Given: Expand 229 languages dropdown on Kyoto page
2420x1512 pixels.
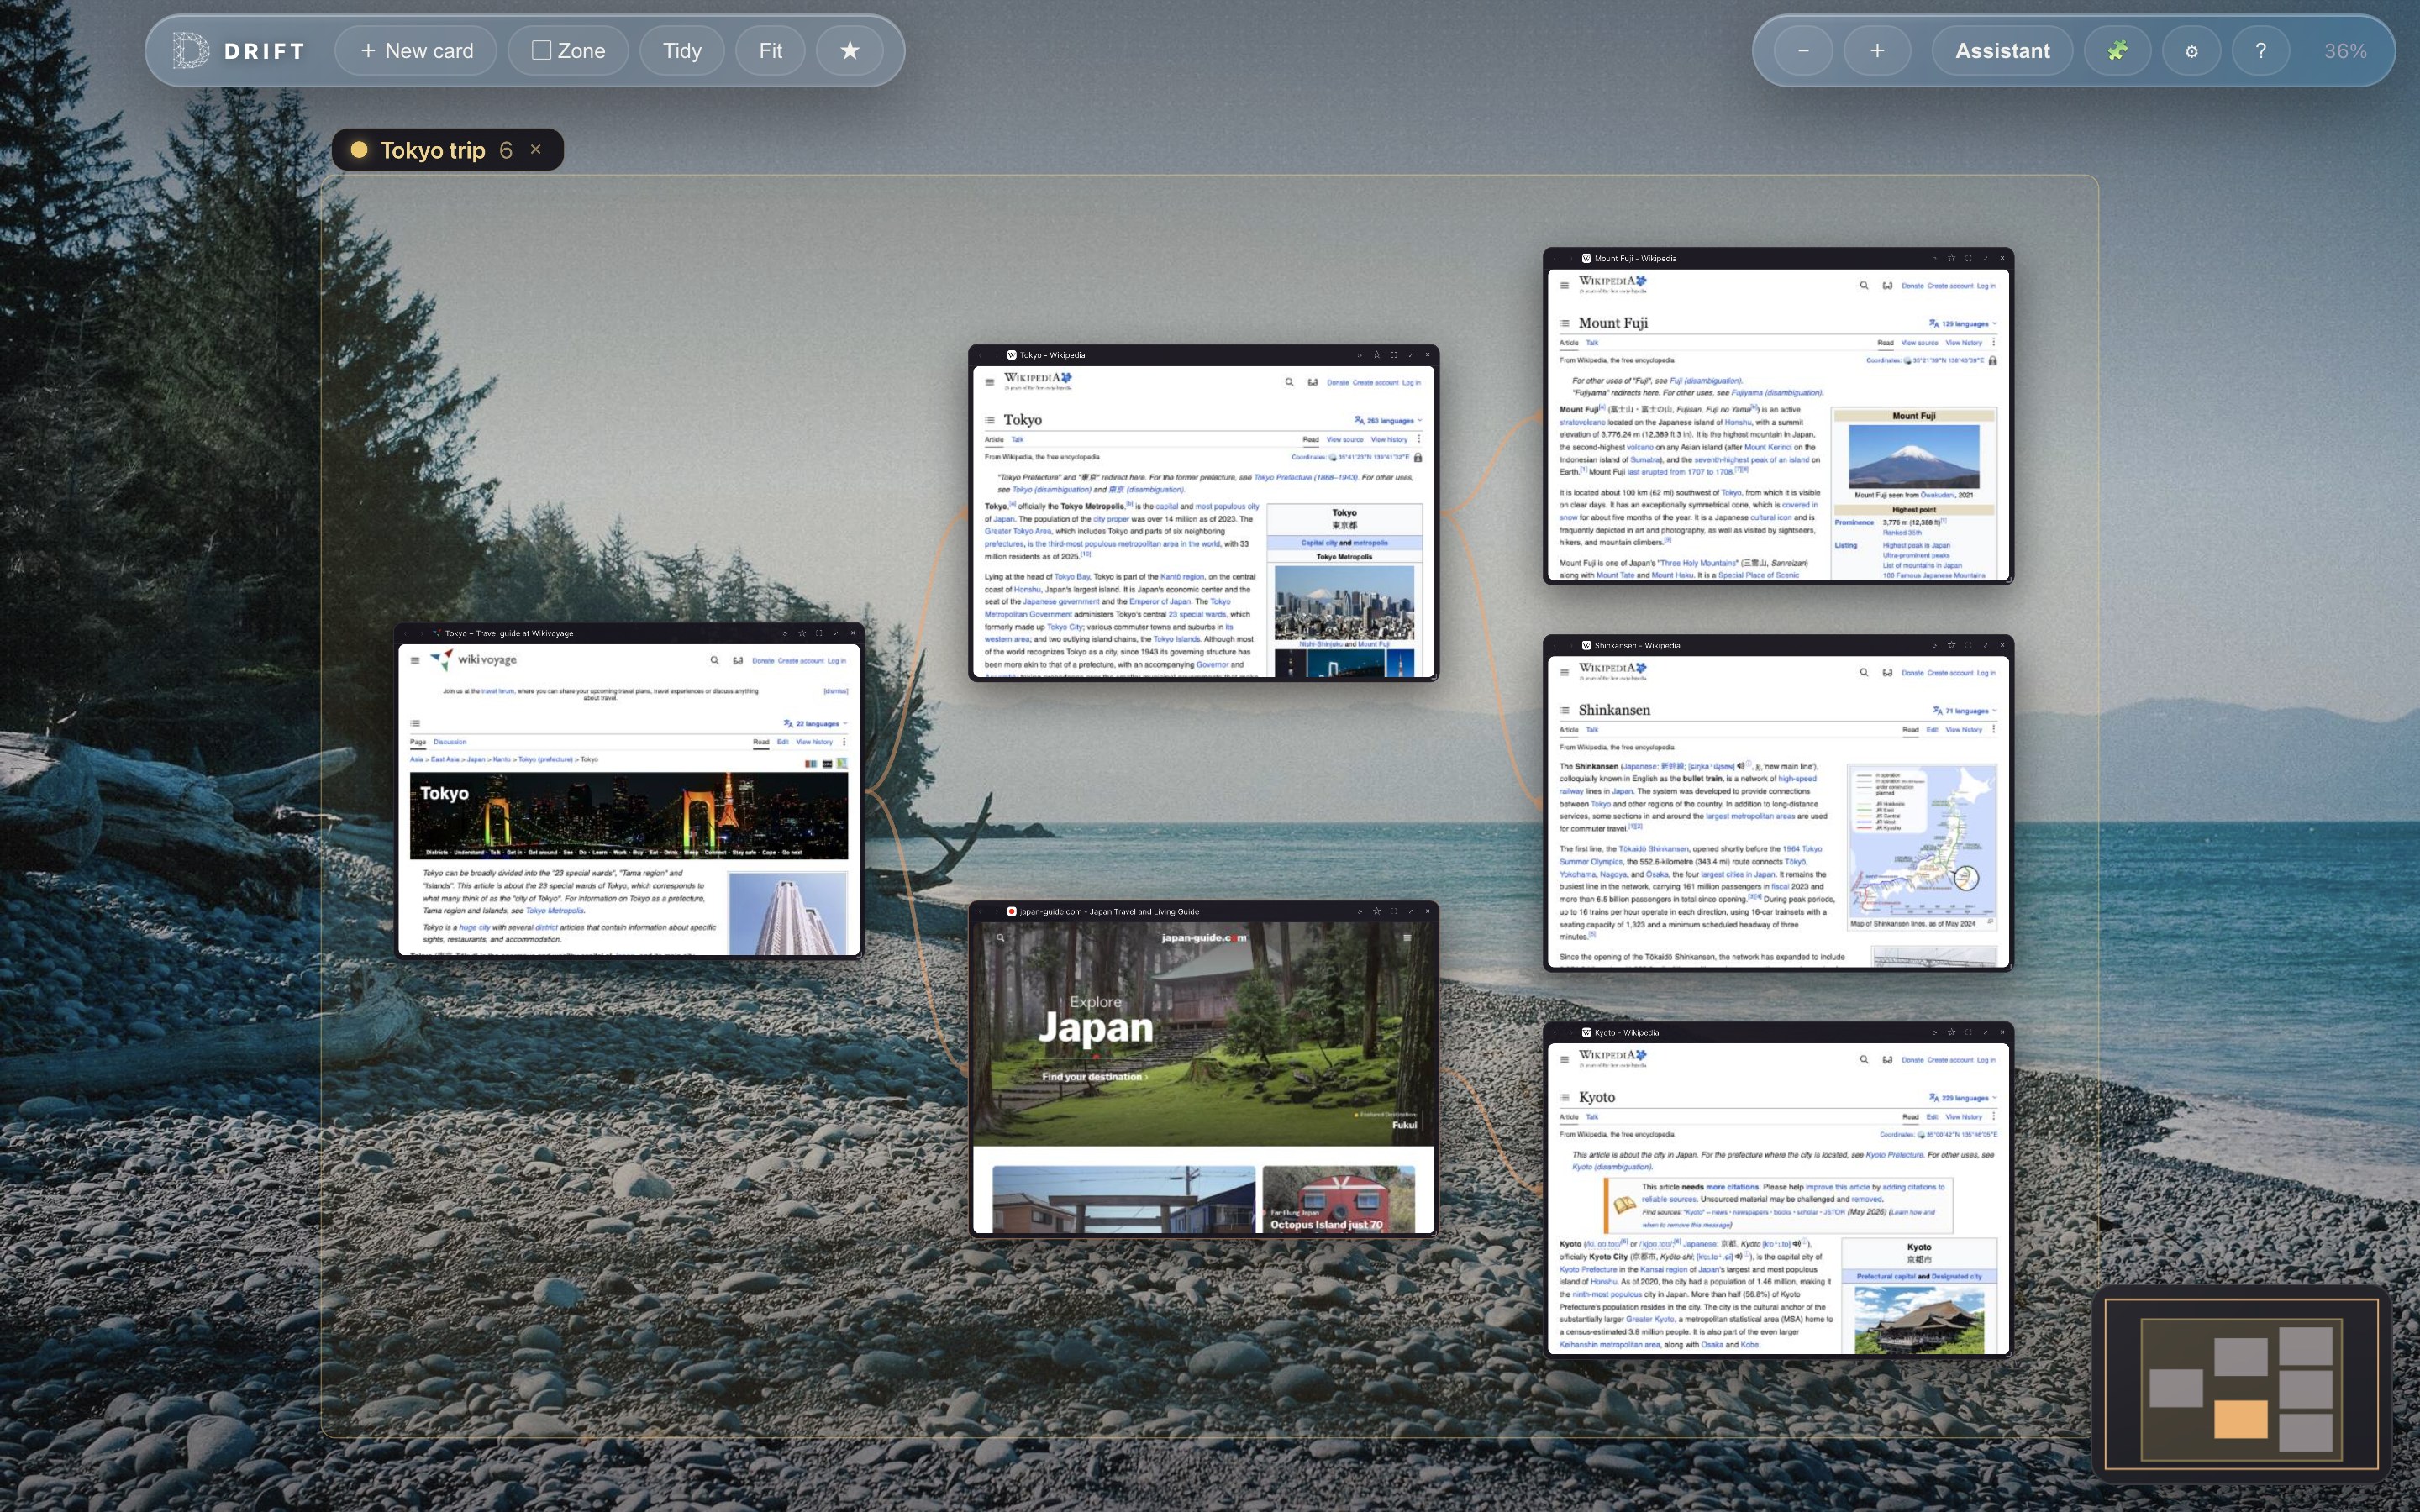Looking at the screenshot, I should click(1963, 1098).
